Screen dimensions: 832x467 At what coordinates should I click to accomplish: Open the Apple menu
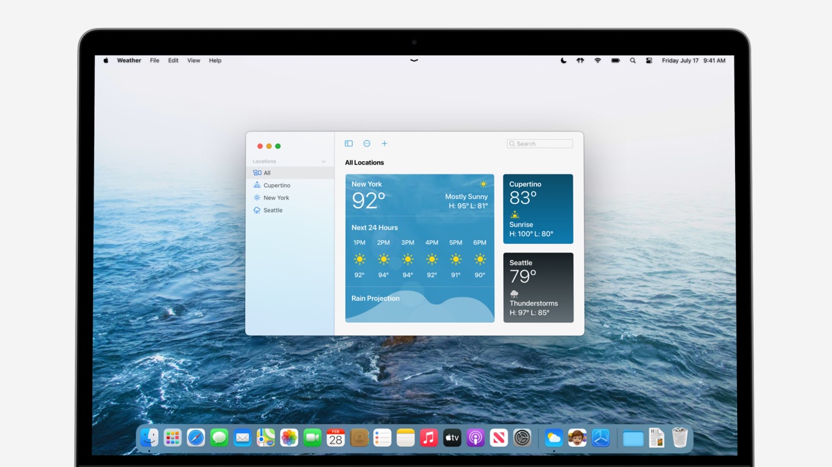pos(106,60)
